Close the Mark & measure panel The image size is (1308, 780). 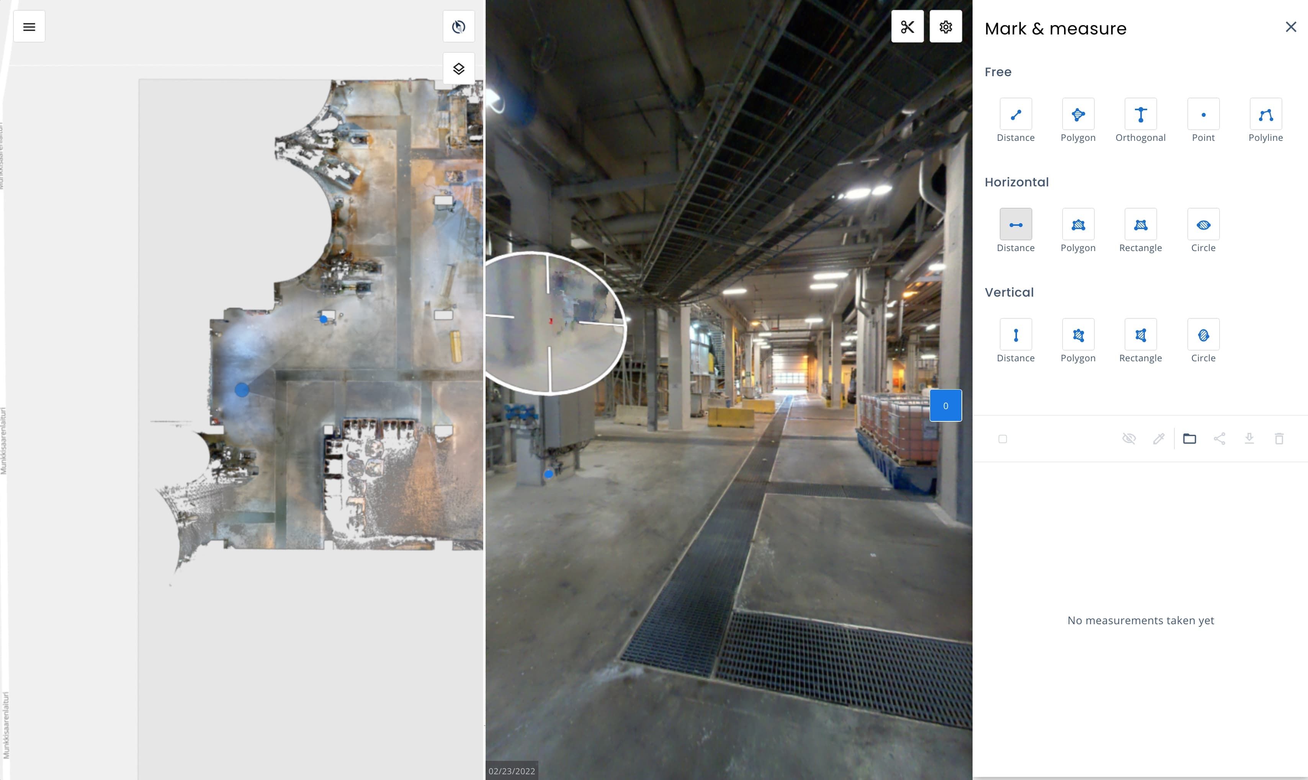(x=1291, y=27)
